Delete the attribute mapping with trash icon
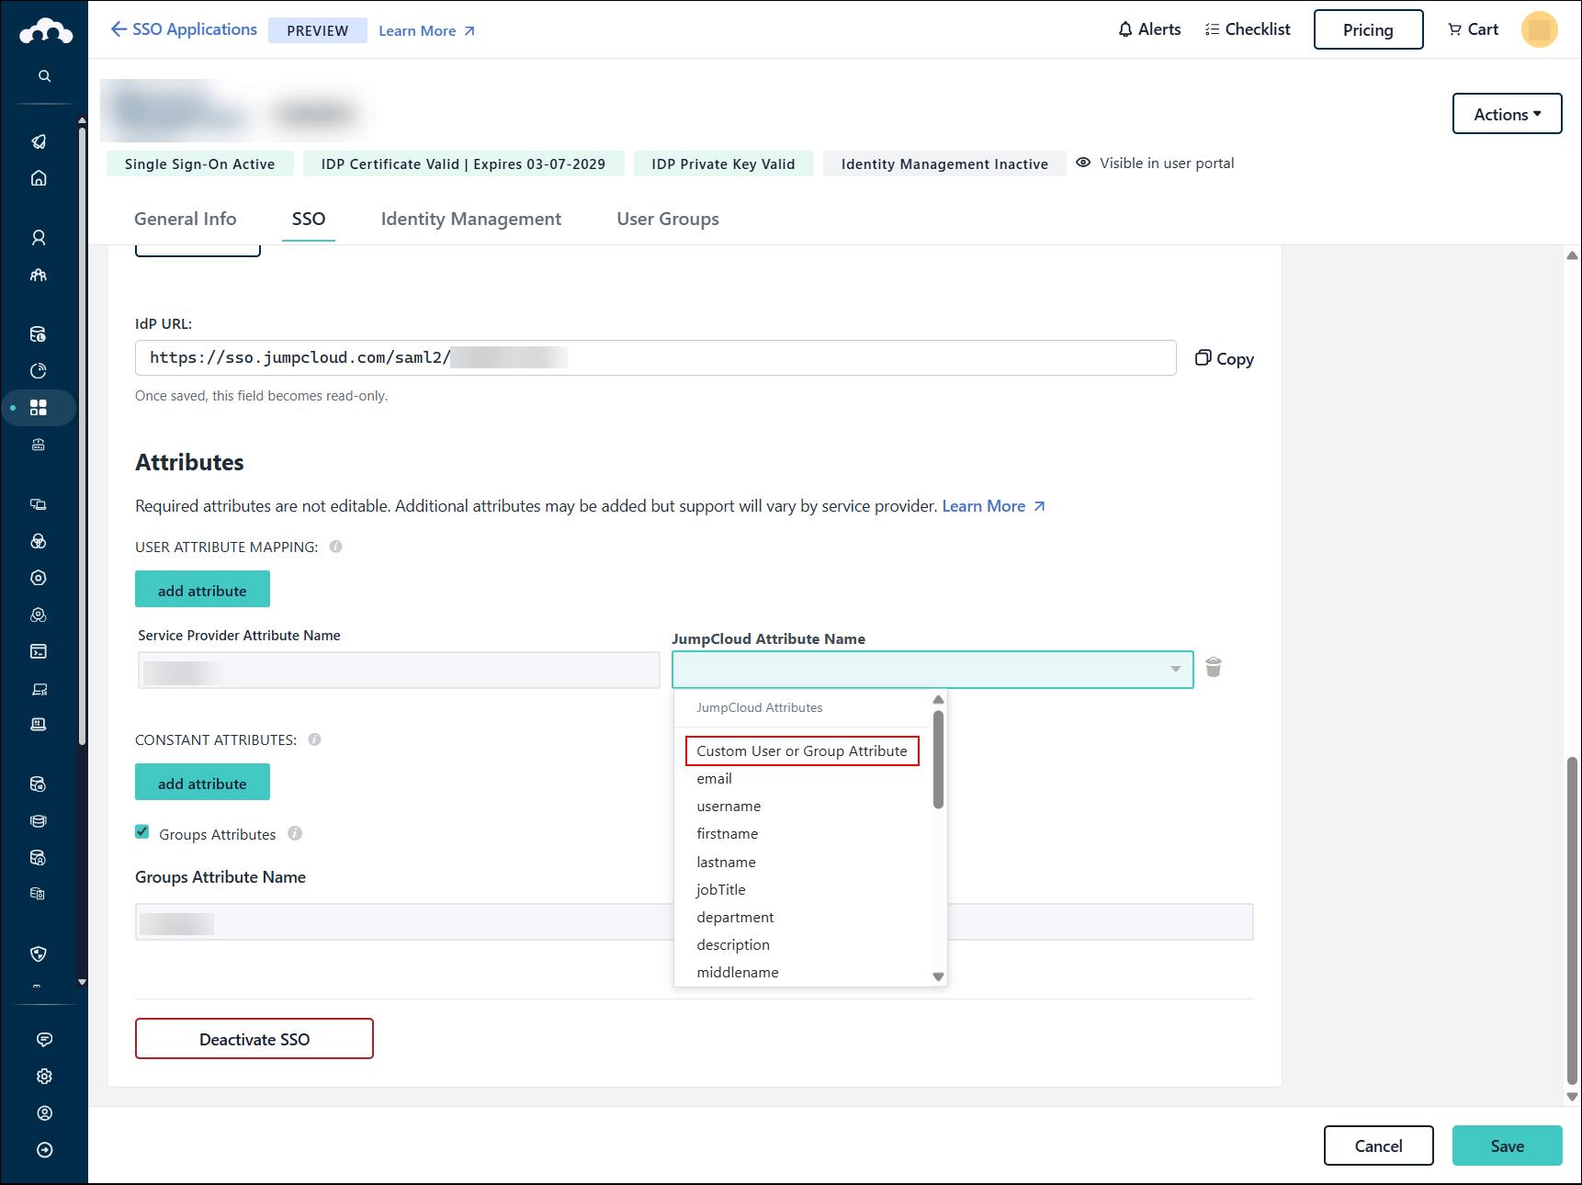1582x1185 pixels. point(1214,668)
